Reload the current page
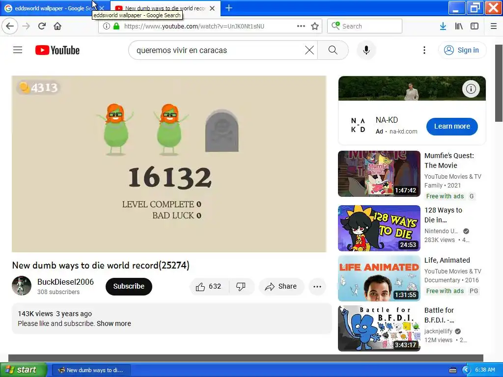This screenshot has height=377, width=503. 42,26
